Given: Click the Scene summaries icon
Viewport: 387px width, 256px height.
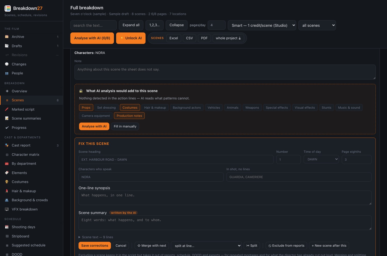Looking at the screenshot, I should pyautogui.click(x=7, y=118).
